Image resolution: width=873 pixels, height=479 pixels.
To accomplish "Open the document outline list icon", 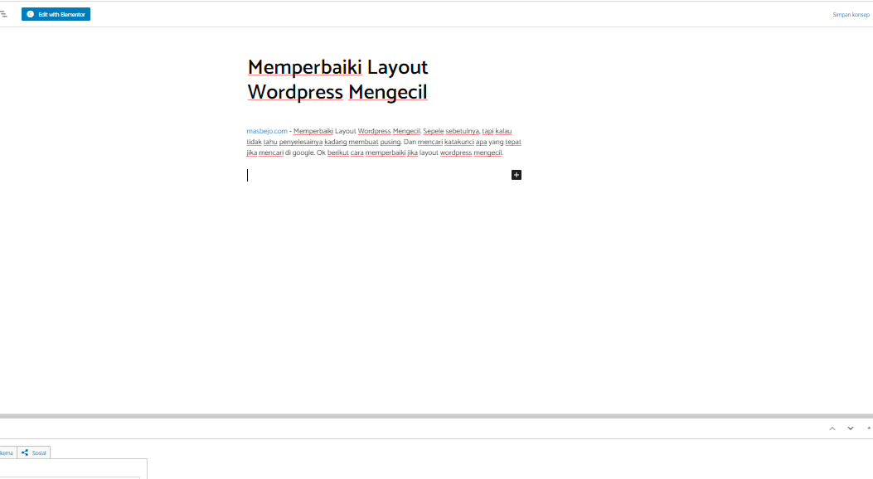I will (x=3, y=14).
